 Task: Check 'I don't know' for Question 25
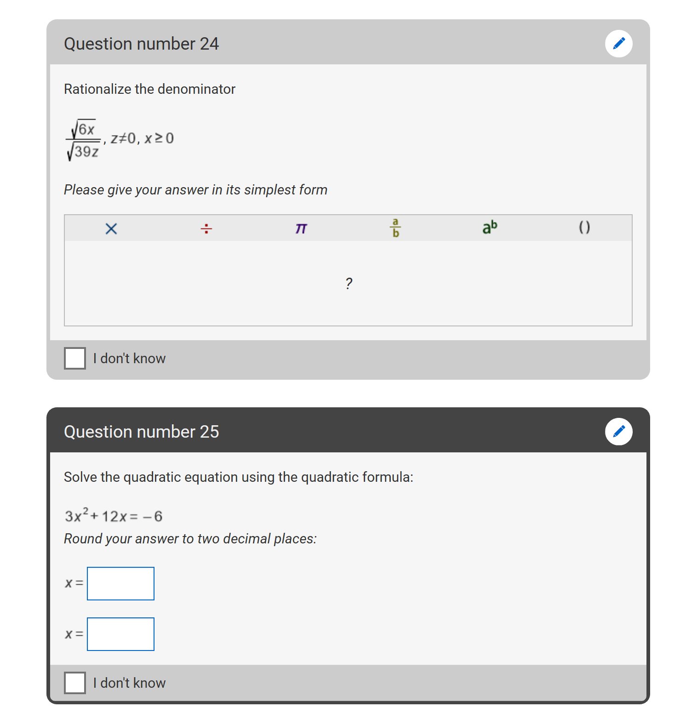(x=75, y=683)
